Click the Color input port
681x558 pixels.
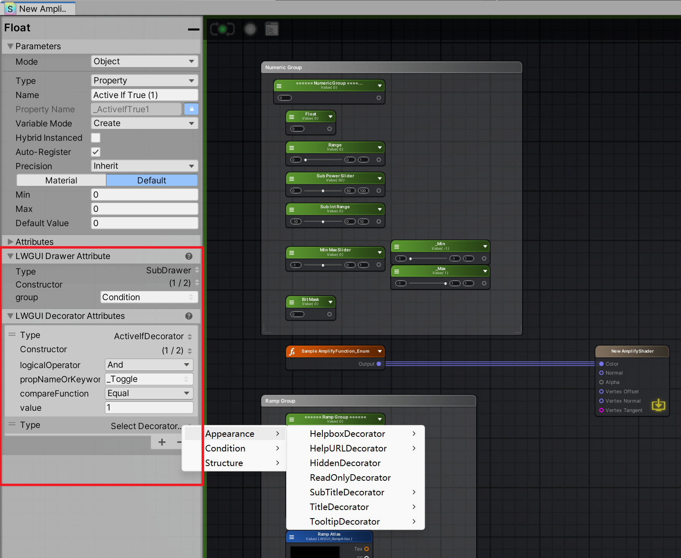coord(601,364)
